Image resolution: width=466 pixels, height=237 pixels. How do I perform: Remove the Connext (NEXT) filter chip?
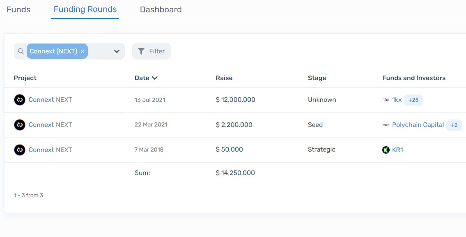pyautogui.click(x=83, y=51)
